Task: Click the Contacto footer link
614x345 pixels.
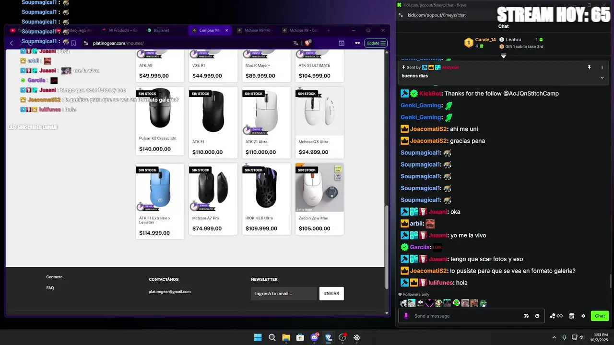Action: point(54,277)
